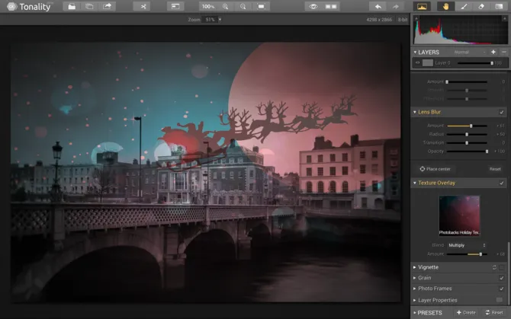Click the share/export arrow icon
Image resolution: width=511 pixels, height=319 pixels.
[108, 6]
